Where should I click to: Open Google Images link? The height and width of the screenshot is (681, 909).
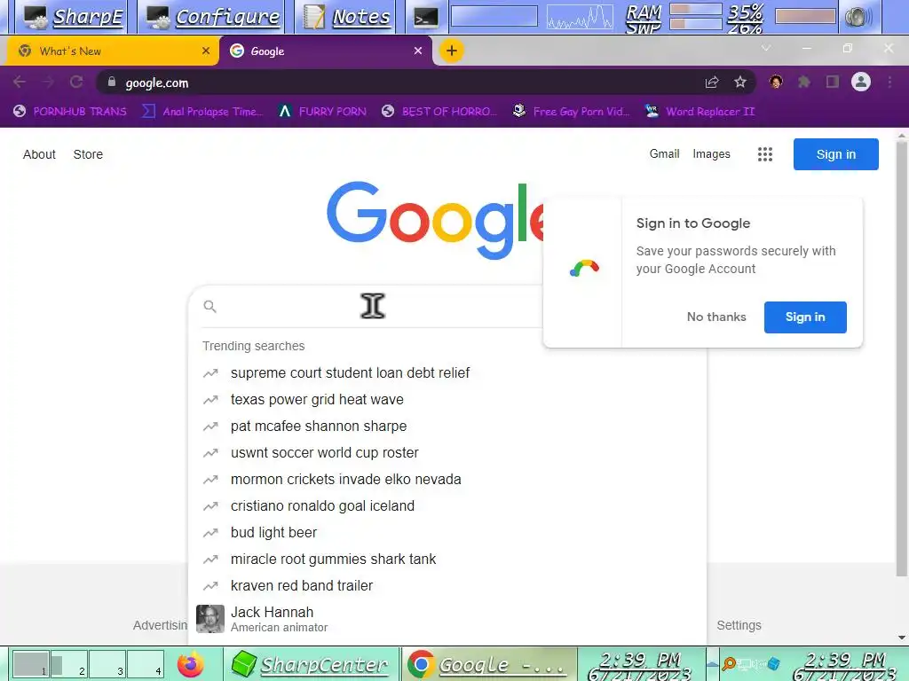[711, 154]
